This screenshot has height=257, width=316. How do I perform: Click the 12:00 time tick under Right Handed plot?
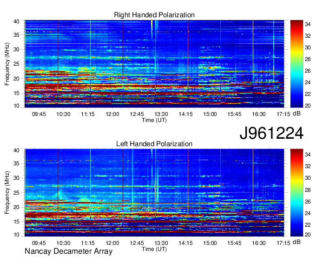click(x=112, y=114)
